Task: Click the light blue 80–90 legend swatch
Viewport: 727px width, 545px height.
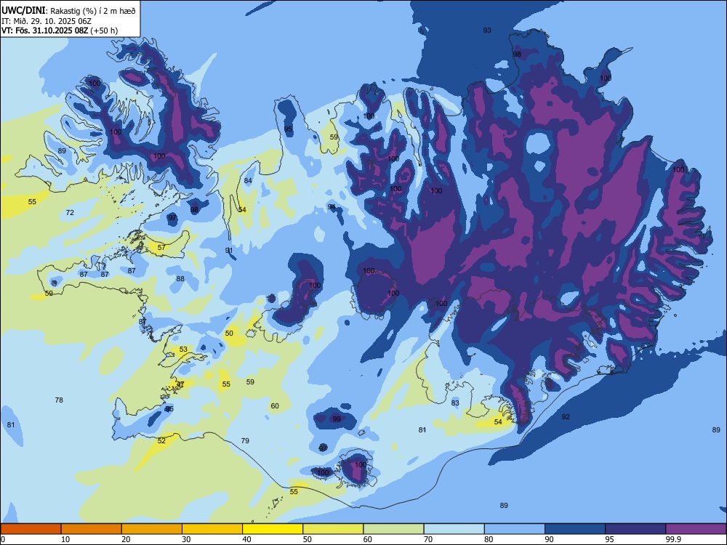Action: 515,529
